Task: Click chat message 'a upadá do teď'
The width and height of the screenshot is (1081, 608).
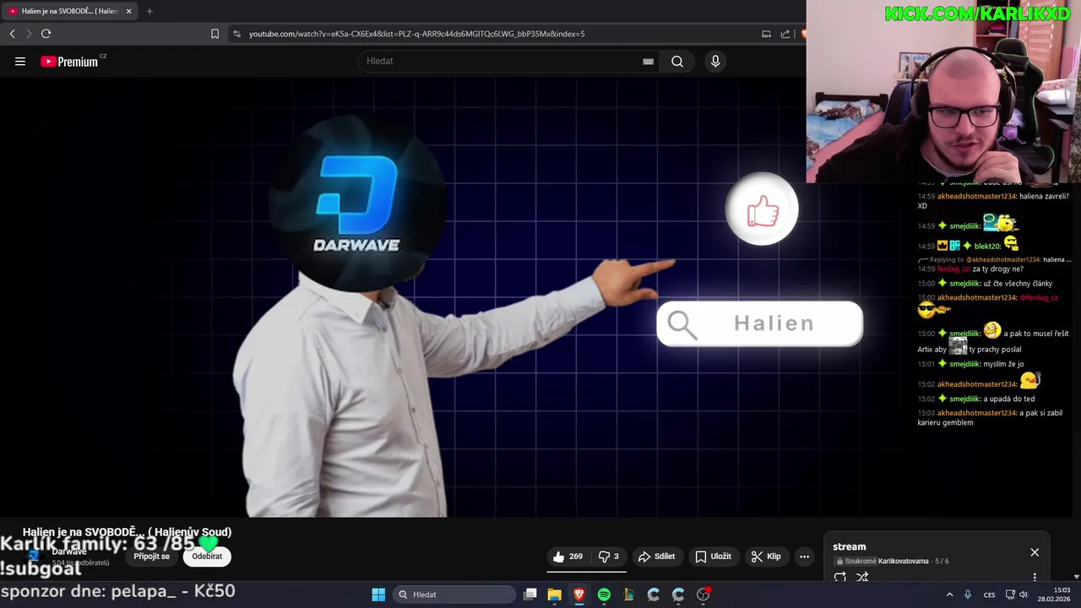Action: [1009, 399]
